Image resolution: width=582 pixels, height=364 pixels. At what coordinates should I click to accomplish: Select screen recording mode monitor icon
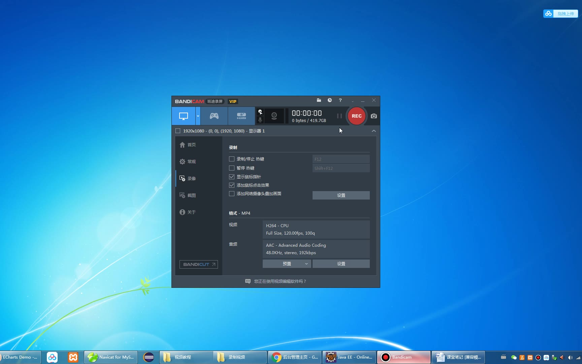click(x=184, y=116)
